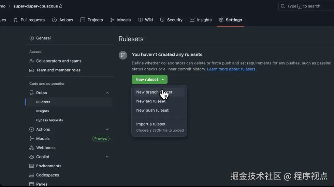The height and width of the screenshot is (187, 334).
Task: Choose New branch ruleset
Action: click(x=159, y=92)
